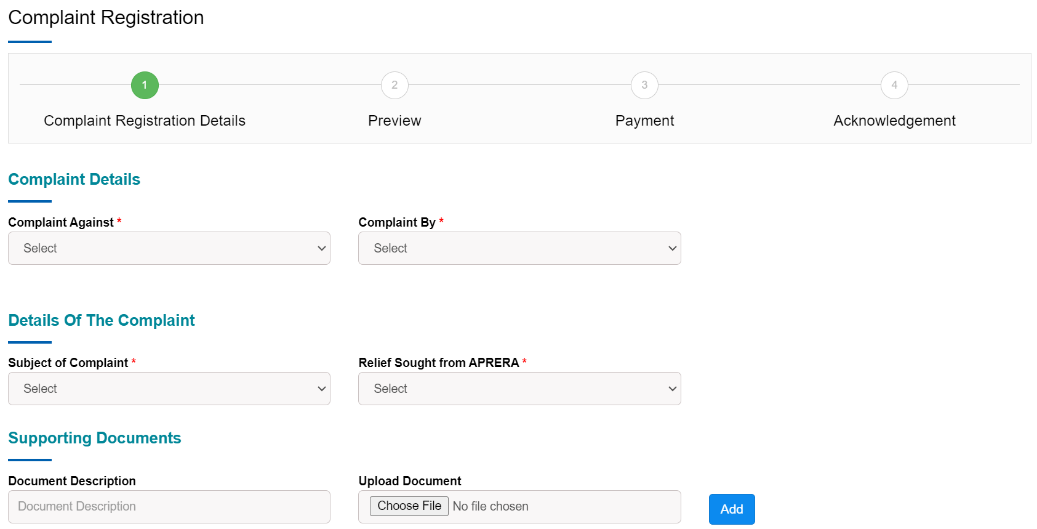
Task: Click the Supporting Documents section heading
Action: [95, 438]
